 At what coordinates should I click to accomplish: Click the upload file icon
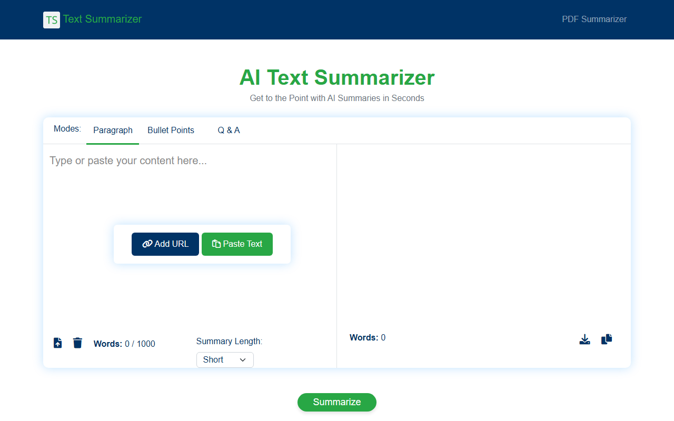coord(58,343)
